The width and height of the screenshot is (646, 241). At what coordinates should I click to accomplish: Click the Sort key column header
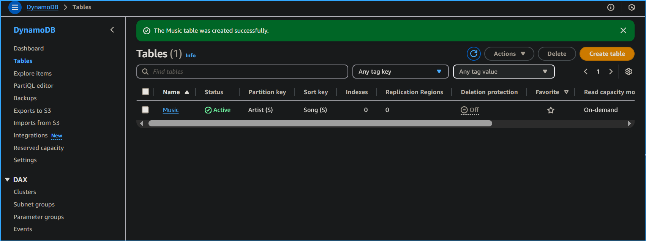click(x=316, y=92)
